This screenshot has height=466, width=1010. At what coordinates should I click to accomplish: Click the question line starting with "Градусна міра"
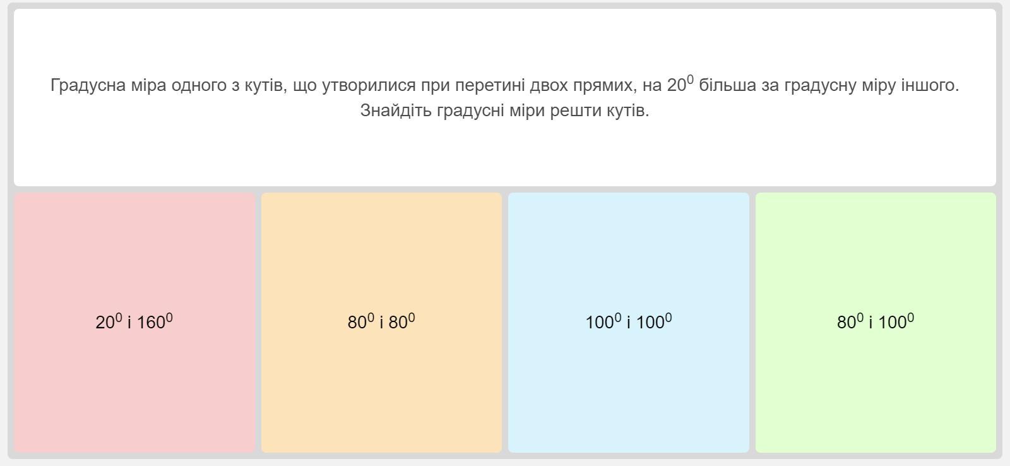(x=353, y=85)
